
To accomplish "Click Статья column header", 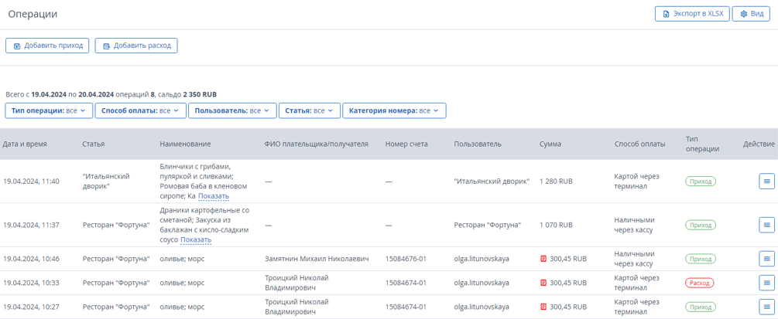I will (x=93, y=144).
